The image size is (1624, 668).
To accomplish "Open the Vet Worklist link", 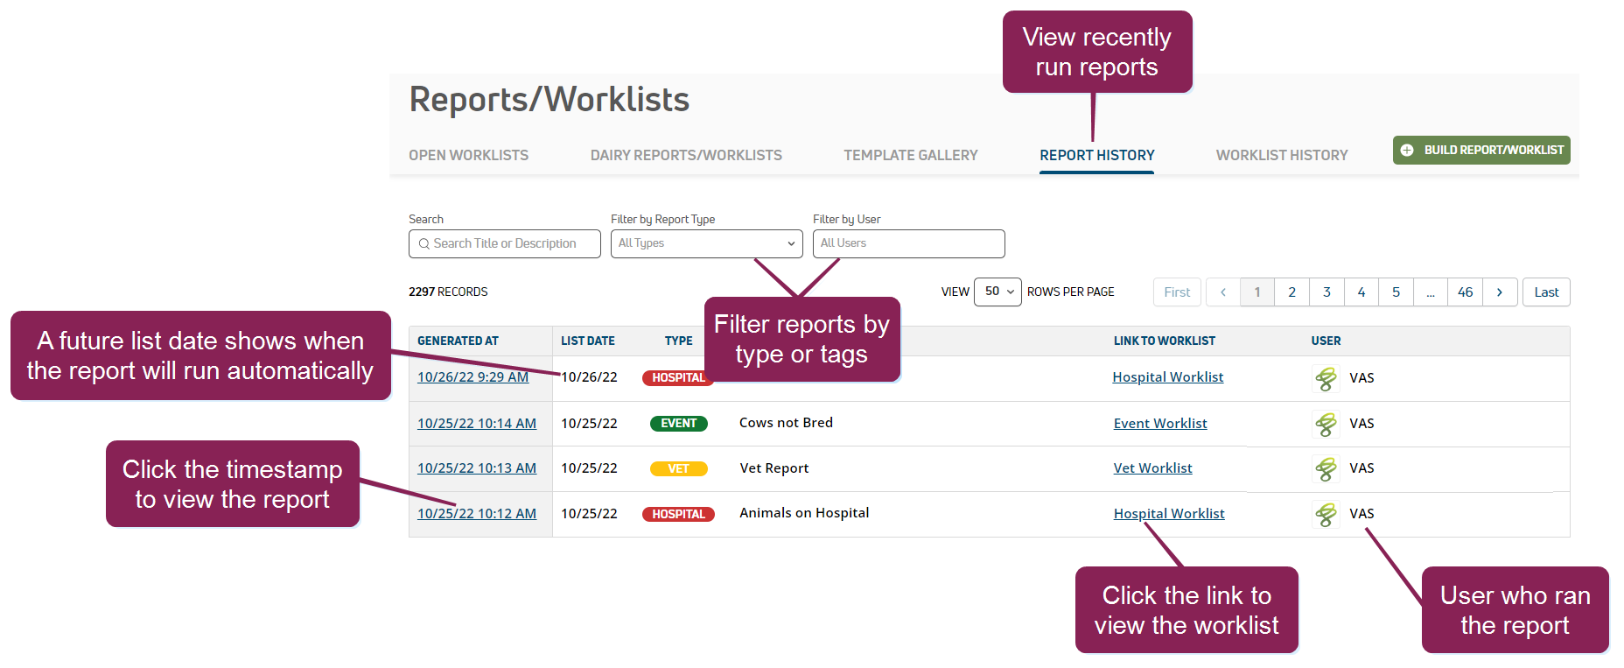I will [x=1152, y=468].
